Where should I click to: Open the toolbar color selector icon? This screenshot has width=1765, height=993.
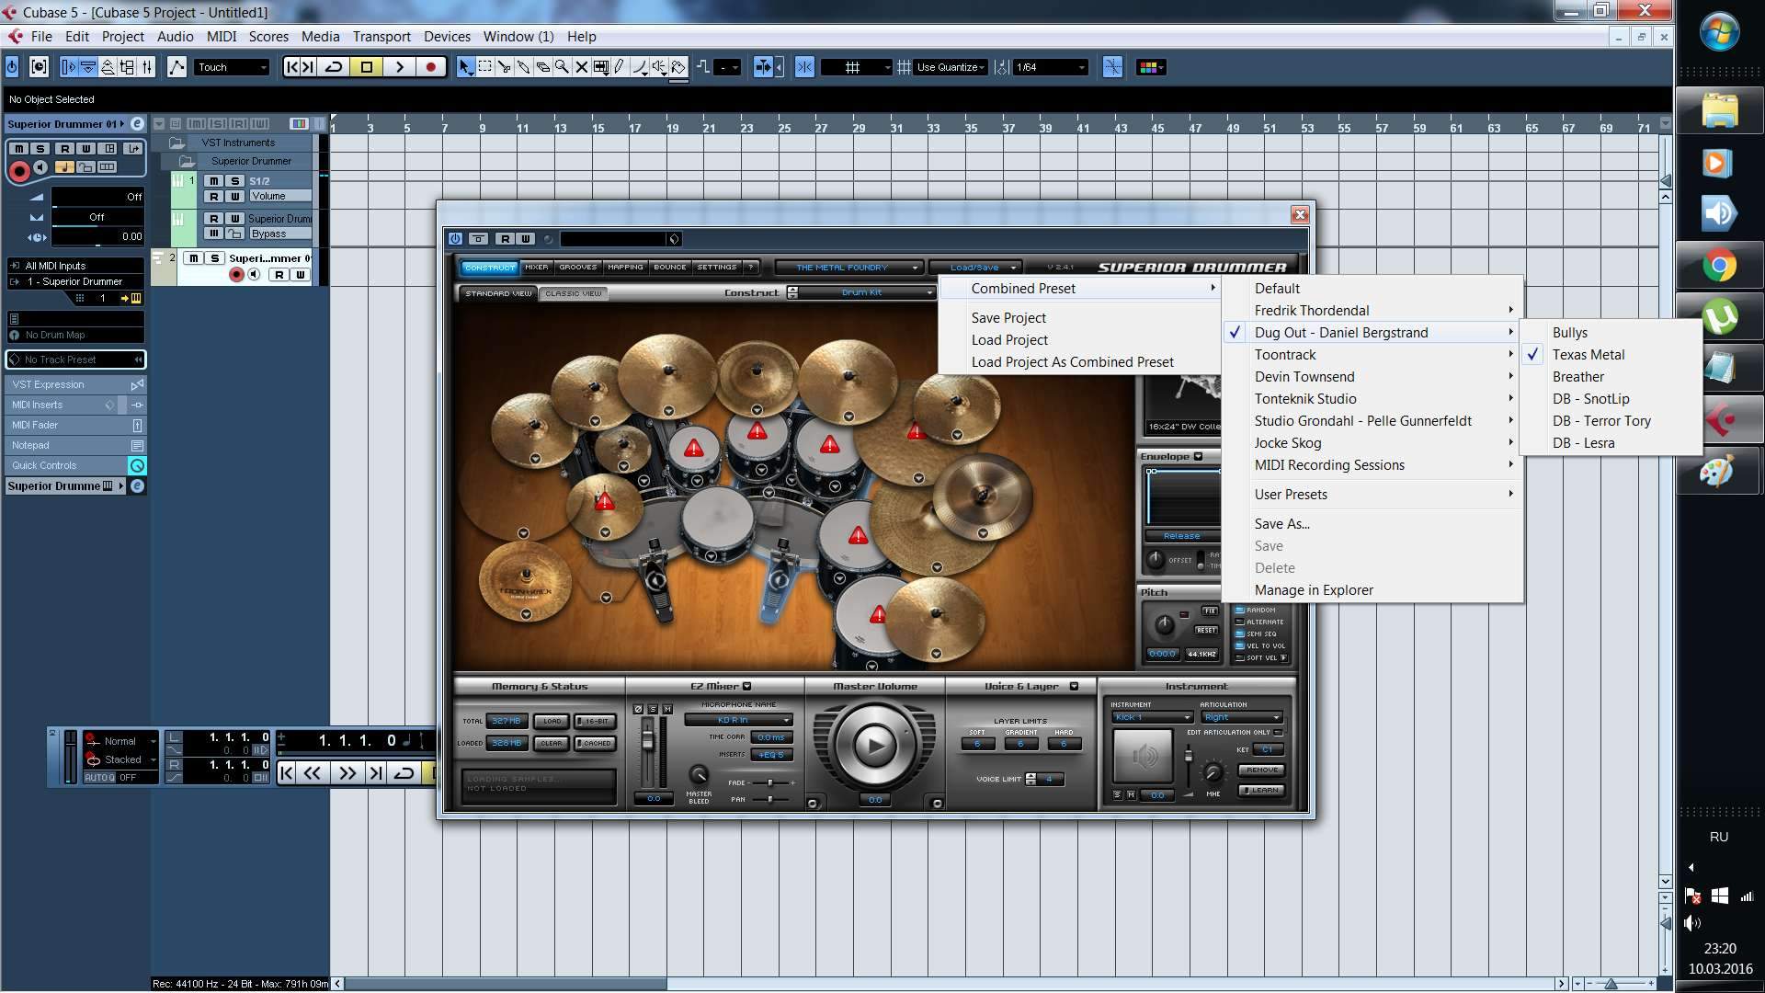point(1151,67)
